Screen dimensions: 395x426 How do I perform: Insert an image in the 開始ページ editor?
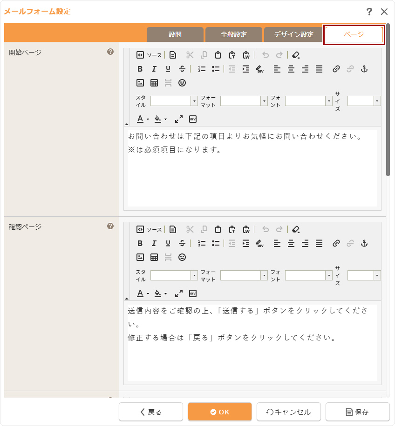click(140, 83)
